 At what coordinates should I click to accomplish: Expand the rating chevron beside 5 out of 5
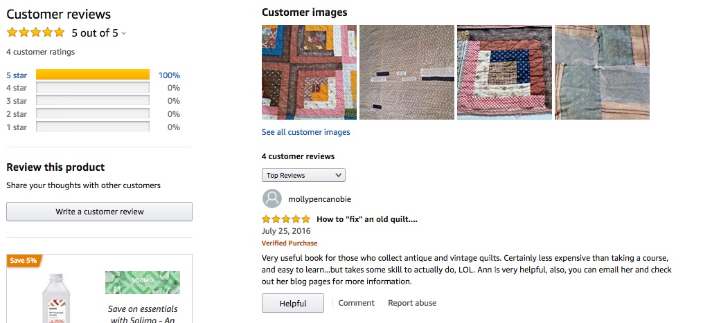tap(124, 34)
